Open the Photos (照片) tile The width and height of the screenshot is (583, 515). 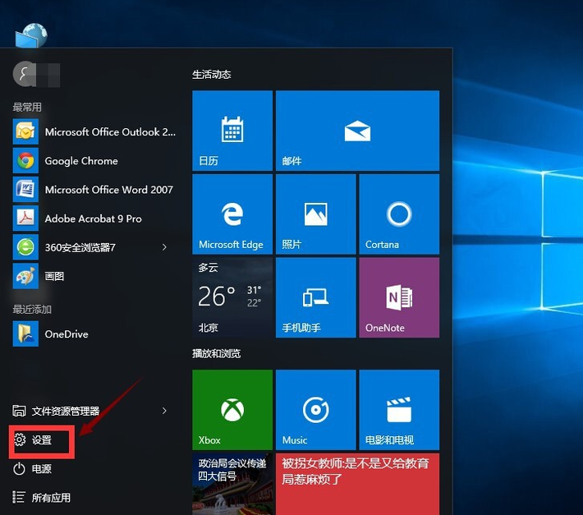tap(315, 214)
